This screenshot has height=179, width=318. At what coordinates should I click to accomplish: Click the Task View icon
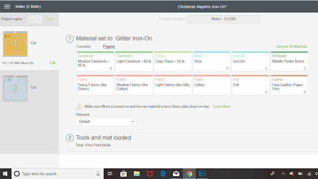[110, 174]
